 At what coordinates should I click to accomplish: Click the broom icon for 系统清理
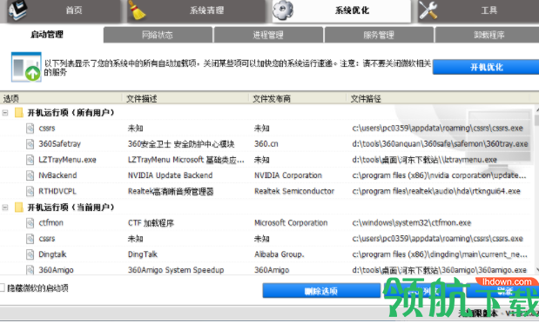137,10
